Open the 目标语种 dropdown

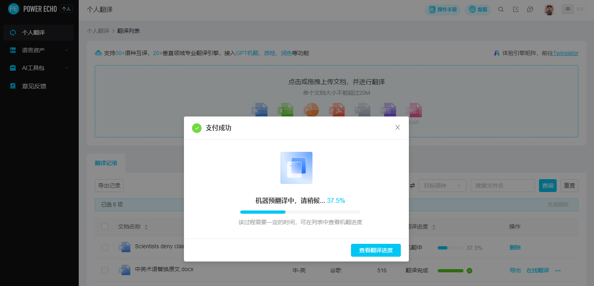(442, 185)
